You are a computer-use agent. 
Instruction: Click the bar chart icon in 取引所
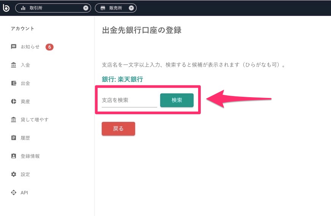click(x=23, y=8)
